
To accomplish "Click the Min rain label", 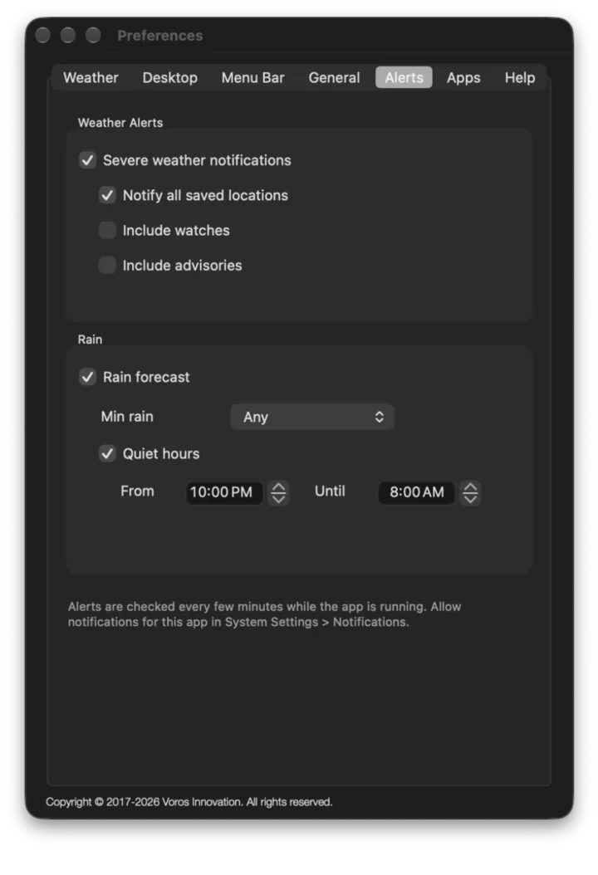I will click(x=127, y=416).
